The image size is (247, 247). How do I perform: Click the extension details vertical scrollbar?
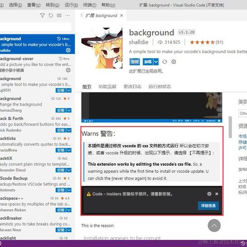point(230,127)
